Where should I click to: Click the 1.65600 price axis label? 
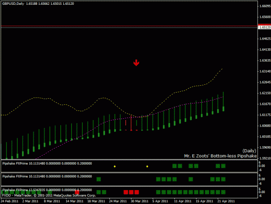(x=265, y=17)
